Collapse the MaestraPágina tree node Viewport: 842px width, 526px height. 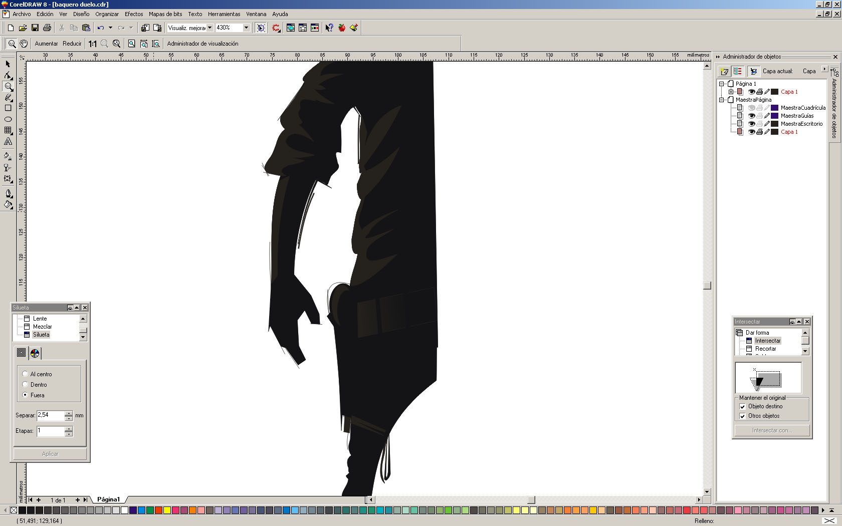click(722, 100)
